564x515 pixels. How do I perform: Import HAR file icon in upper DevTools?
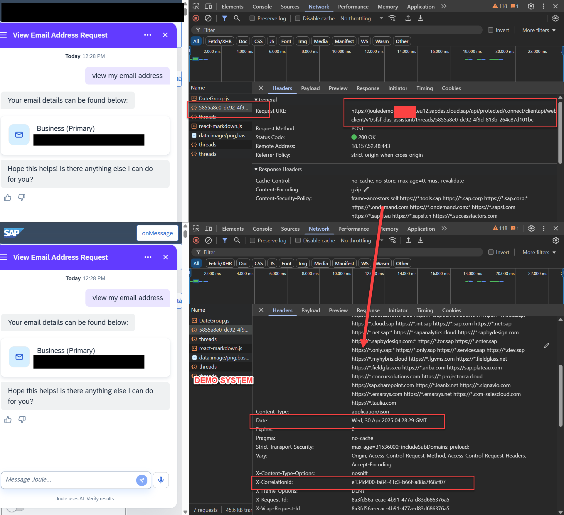coord(408,18)
